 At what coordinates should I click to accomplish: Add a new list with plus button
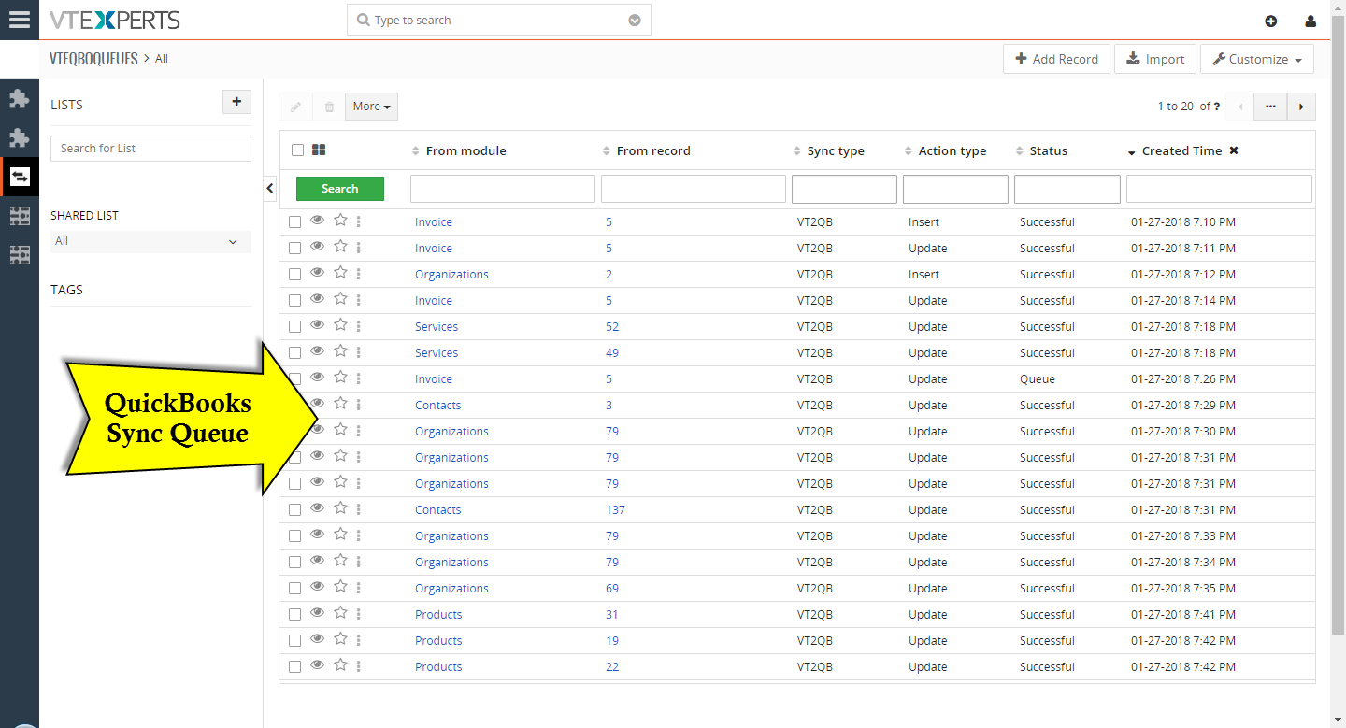236,103
